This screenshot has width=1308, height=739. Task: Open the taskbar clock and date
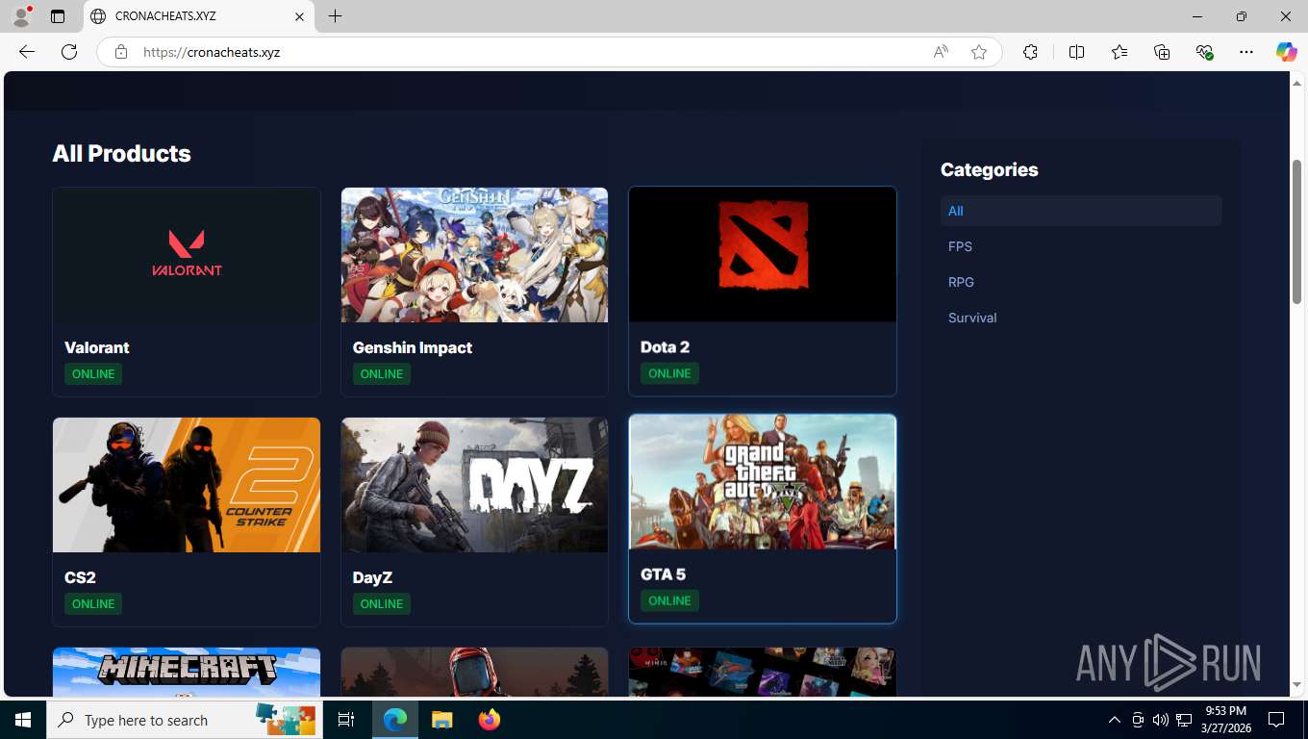(1226, 720)
